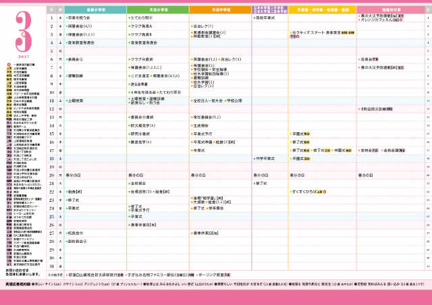
Task: Click 修了式 in teal column, day 23
Action: [74, 200]
